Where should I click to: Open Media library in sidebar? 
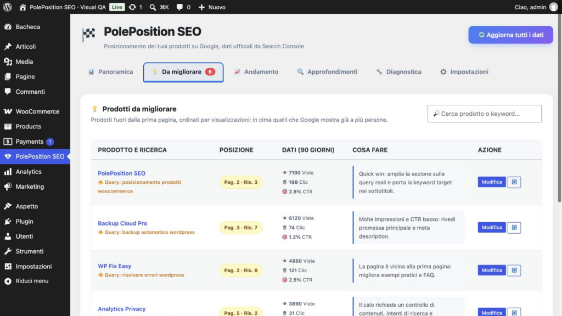pyautogui.click(x=35, y=61)
